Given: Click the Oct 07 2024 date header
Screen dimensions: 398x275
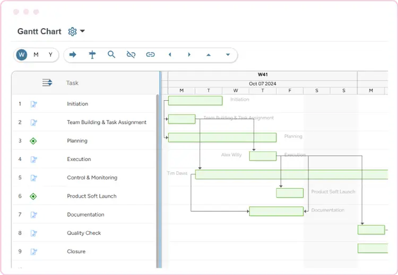Looking at the screenshot, I should (x=263, y=84).
